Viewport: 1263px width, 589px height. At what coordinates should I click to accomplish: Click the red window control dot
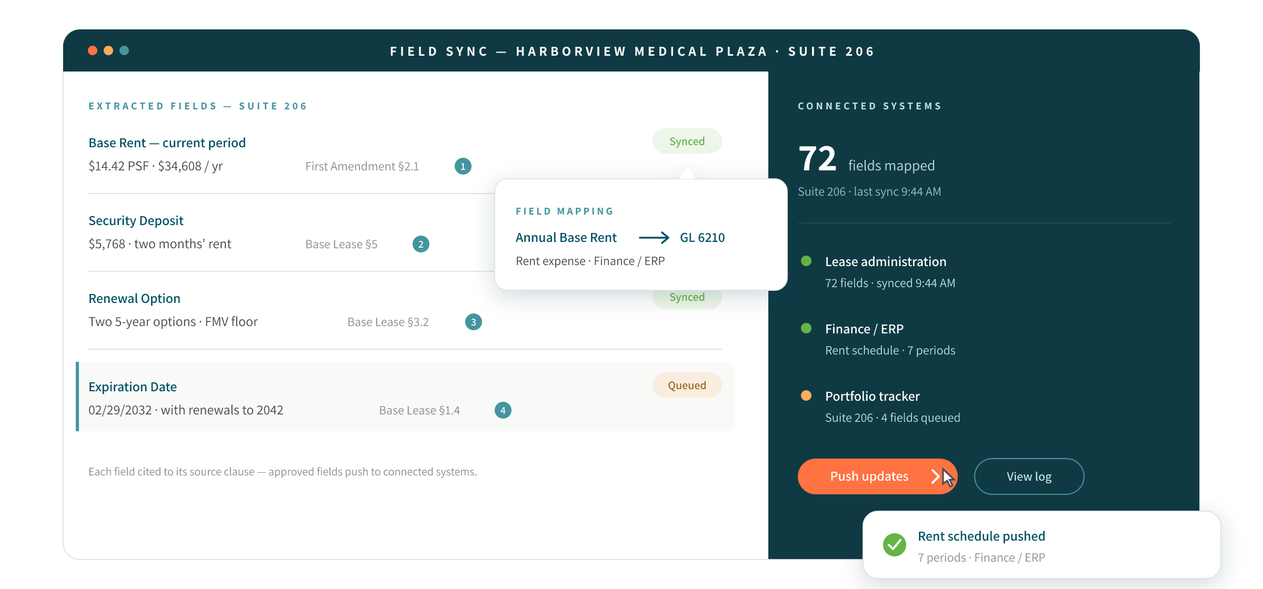[93, 50]
